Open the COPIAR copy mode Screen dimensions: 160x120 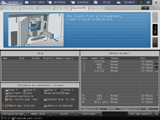pos(103,2)
